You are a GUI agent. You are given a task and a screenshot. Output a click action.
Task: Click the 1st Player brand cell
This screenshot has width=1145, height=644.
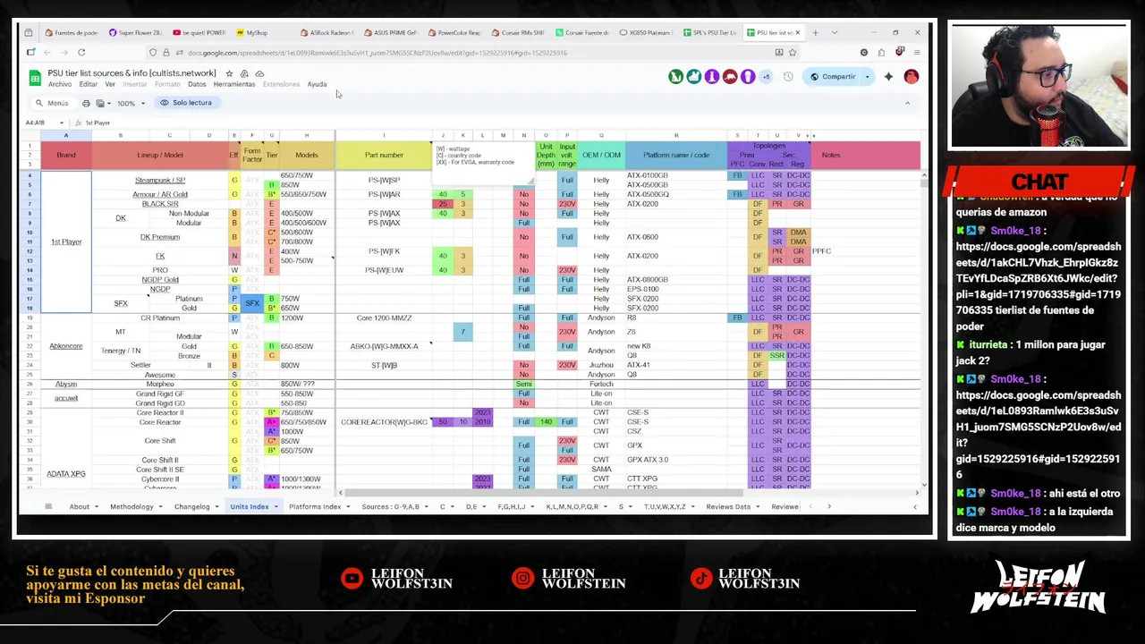66,241
